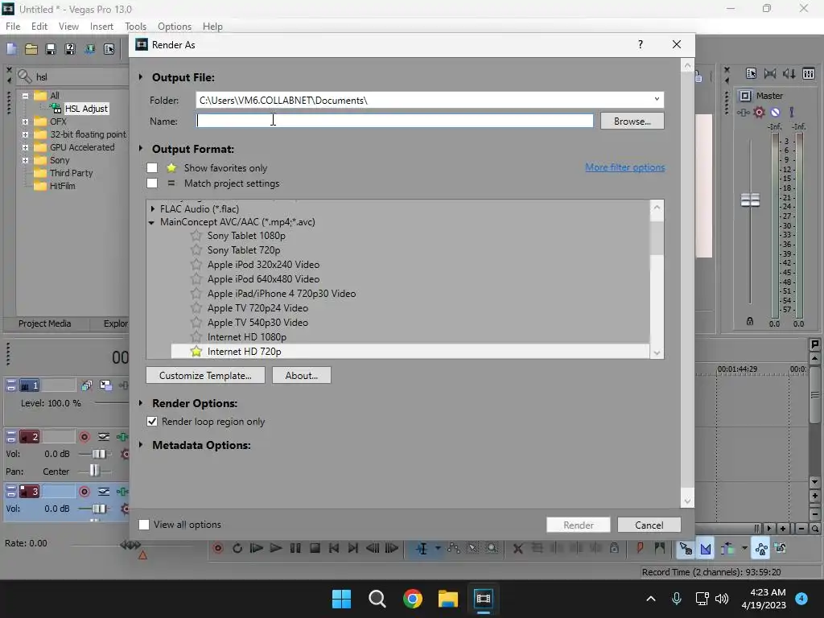Expand the OFX effects folder

click(x=25, y=122)
